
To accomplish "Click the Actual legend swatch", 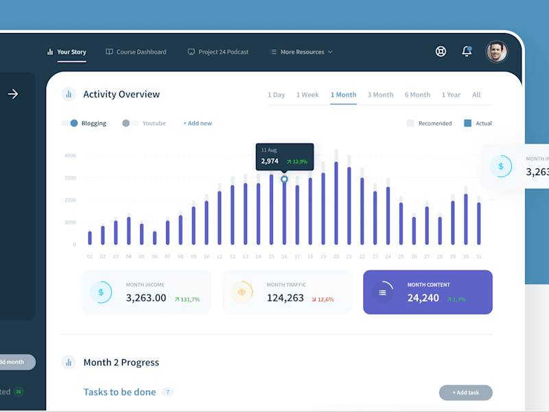I will [x=467, y=123].
